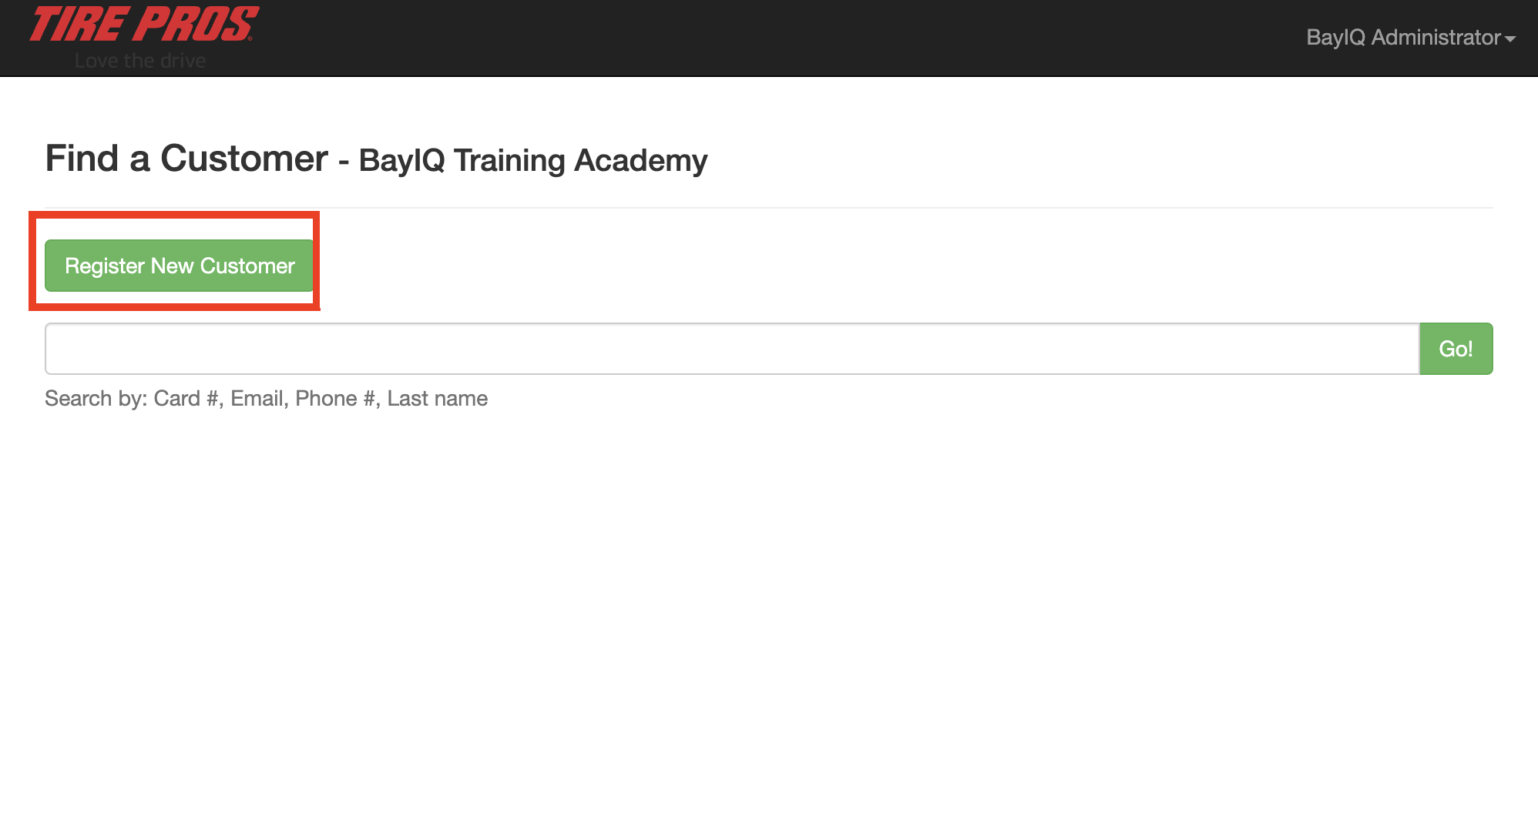Click the 'Love the drive' tagline

pos(140,61)
